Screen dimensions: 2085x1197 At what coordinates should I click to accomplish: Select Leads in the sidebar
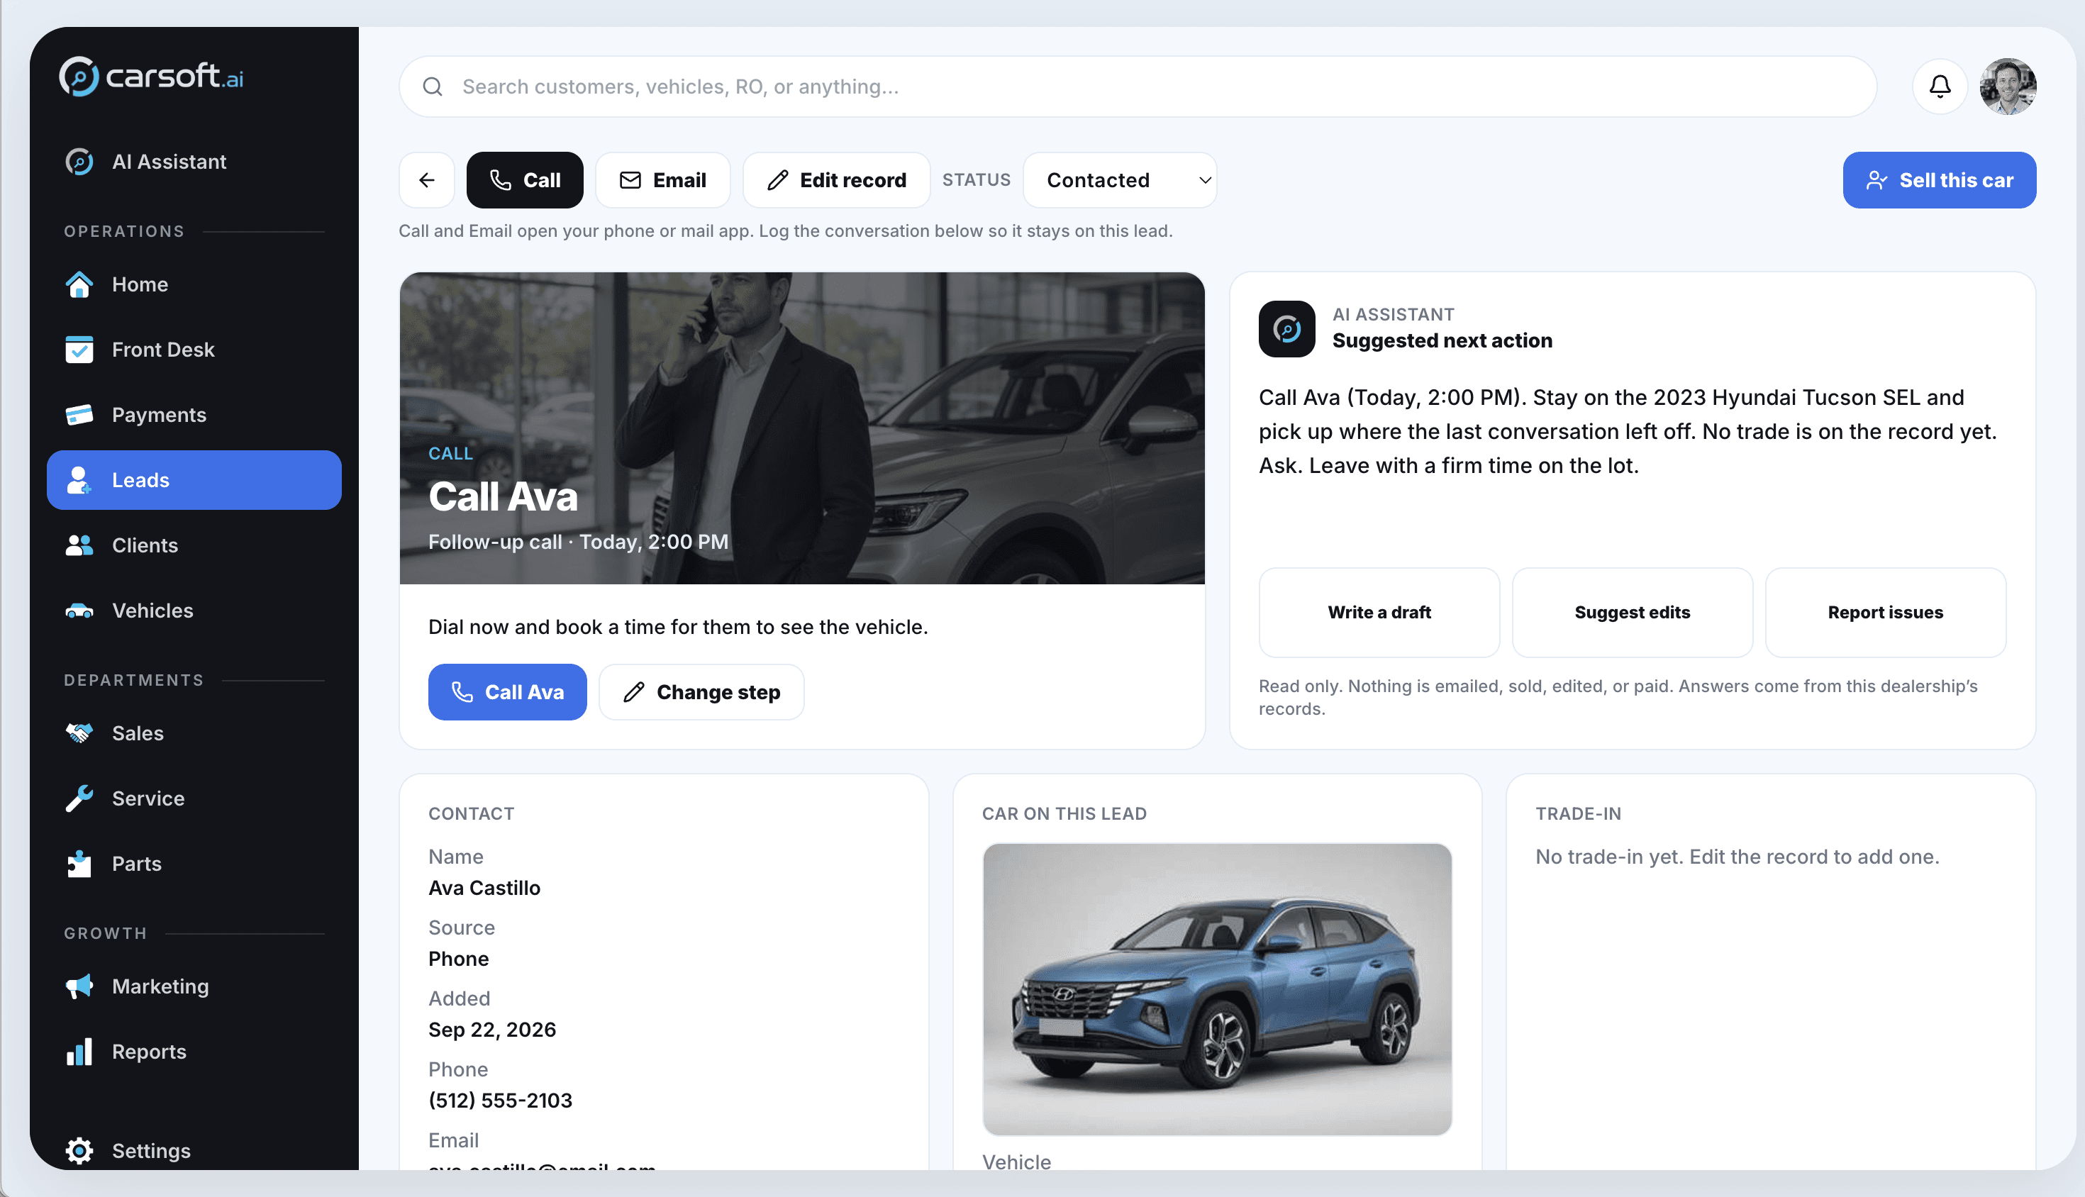(x=194, y=480)
